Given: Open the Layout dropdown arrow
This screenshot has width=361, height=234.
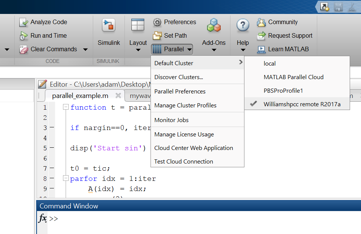Looking at the screenshot, I should point(138,50).
